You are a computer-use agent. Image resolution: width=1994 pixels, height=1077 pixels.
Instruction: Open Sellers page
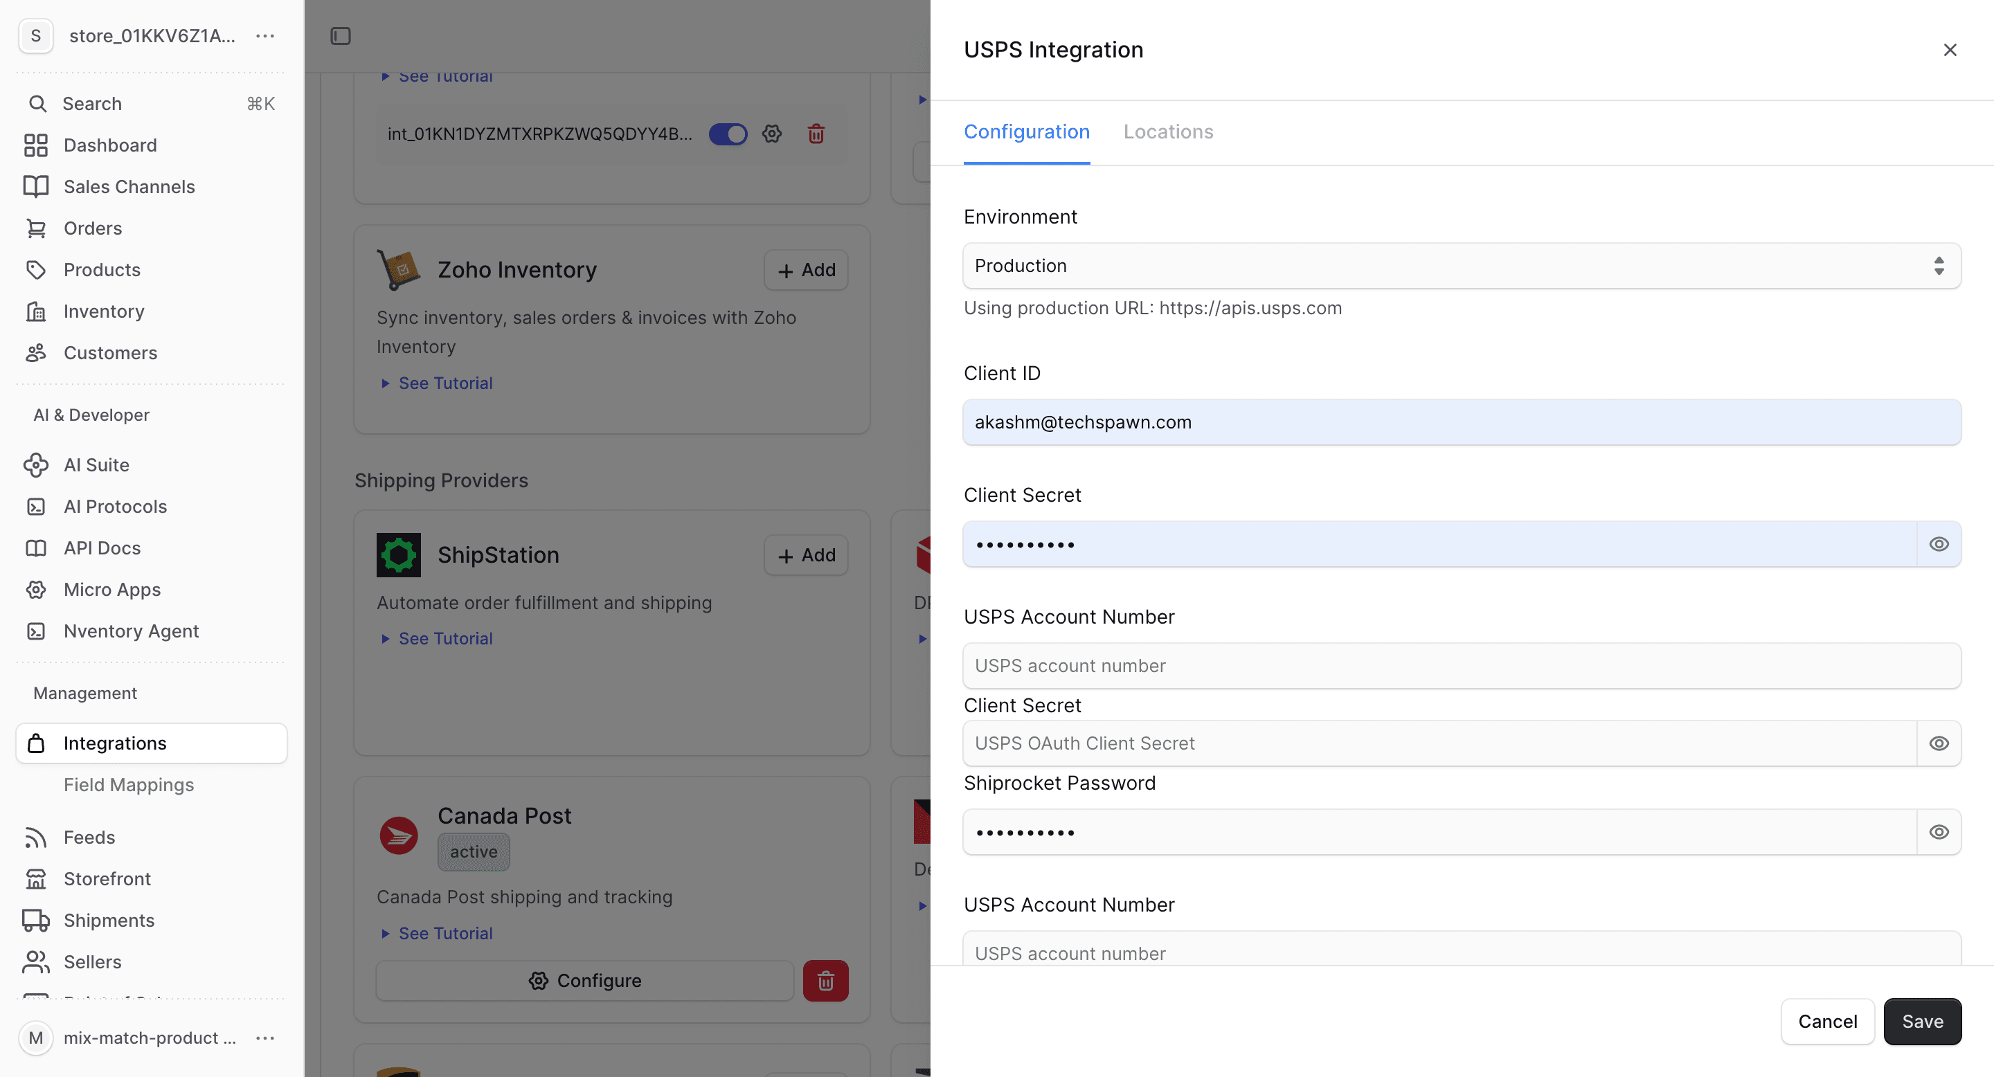[x=152, y=961]
